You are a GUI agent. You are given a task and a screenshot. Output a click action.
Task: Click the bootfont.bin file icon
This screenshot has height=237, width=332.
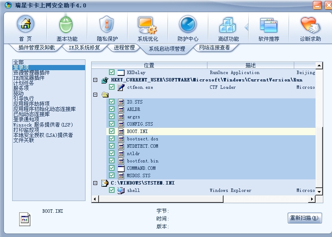point(121,161)
